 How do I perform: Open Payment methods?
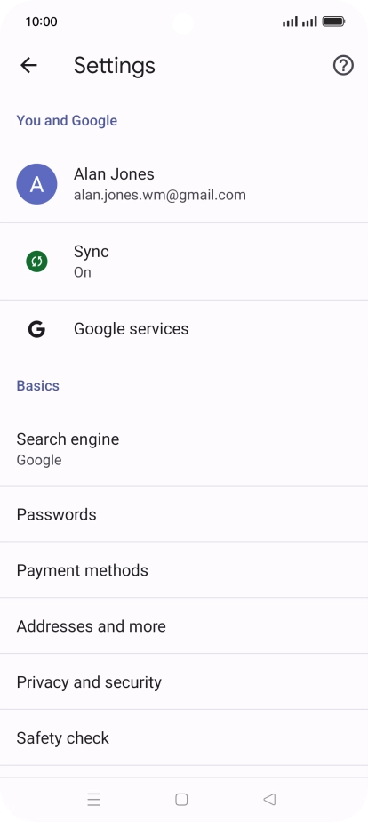(184, 570)
